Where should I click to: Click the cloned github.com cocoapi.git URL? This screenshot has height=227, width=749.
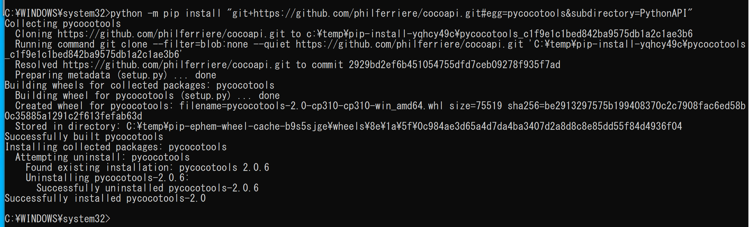click(171, 34)
